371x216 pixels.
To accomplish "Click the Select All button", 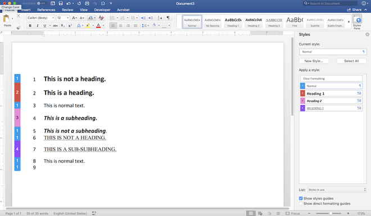I will point(351,61).
